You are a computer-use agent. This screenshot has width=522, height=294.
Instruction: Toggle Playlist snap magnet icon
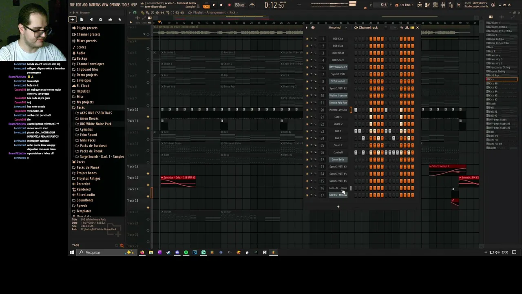tap(135, 13)
